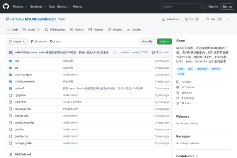
Task: Click the Readme book icon in About
Action: pyautogui.click(x=178, y=81)
